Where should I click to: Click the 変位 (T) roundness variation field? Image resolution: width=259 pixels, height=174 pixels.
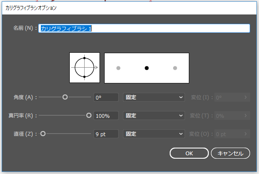click(x=232, y=116)
